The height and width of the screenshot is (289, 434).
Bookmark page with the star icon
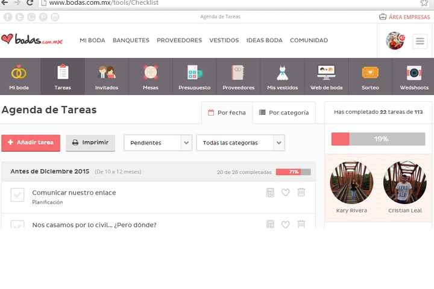[424, 3]
